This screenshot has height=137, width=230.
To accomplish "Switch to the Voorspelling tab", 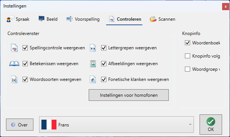I will coord(83,19).
